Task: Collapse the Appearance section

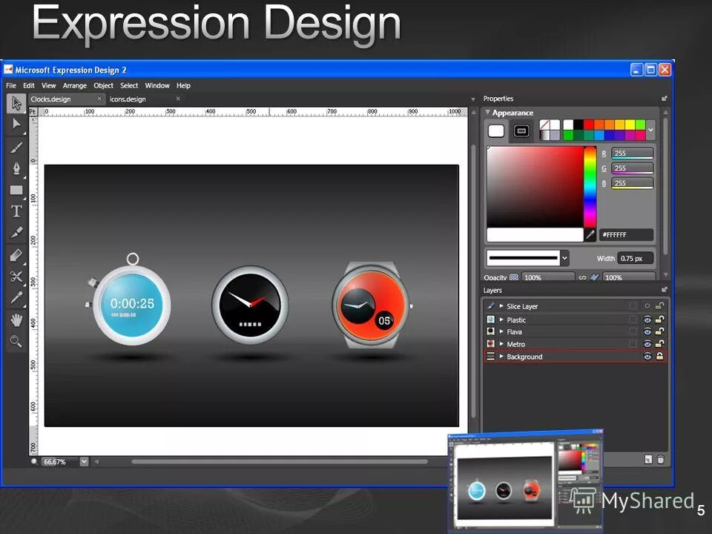Action: 488,112
